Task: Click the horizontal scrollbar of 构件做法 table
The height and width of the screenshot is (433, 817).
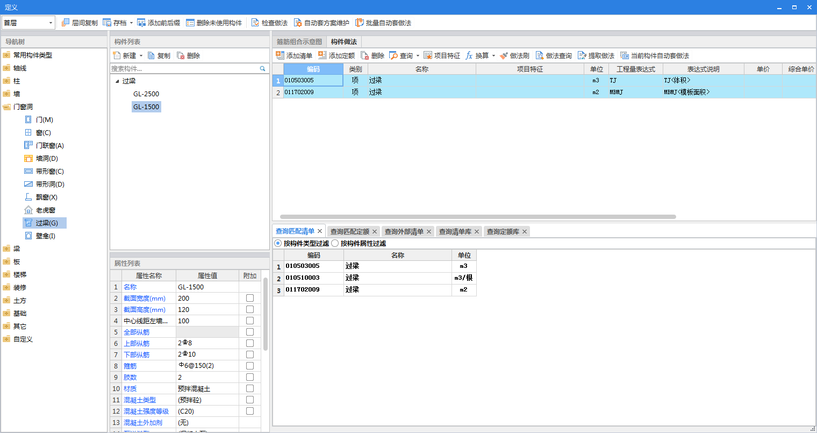Action: coord(478,217)
